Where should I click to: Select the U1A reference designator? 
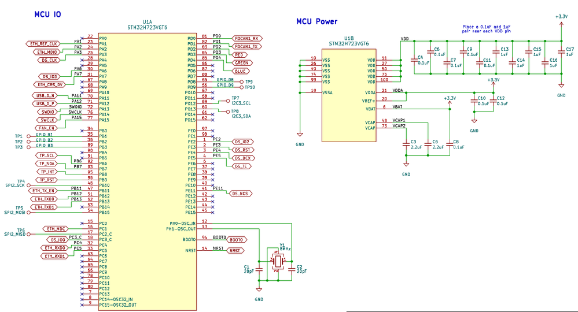point(147,22)
